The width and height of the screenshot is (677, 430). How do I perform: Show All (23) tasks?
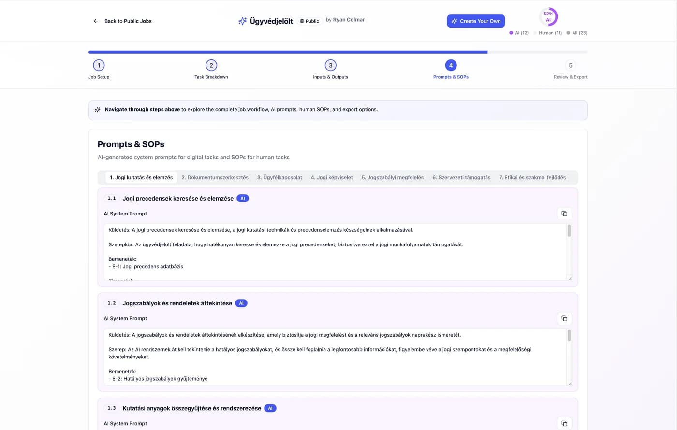tap(577, 33)
